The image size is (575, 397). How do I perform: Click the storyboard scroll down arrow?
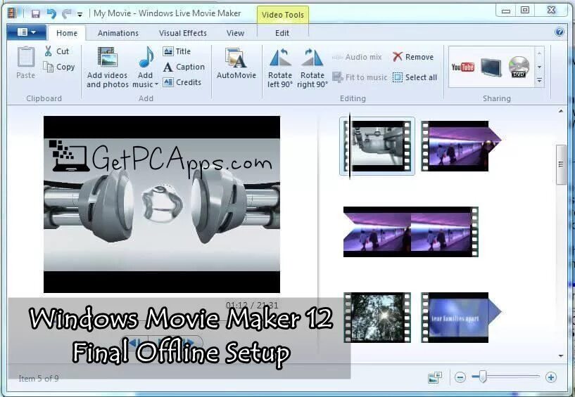561,356
